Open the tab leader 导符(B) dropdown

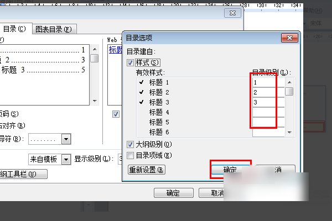coord(66,139)
